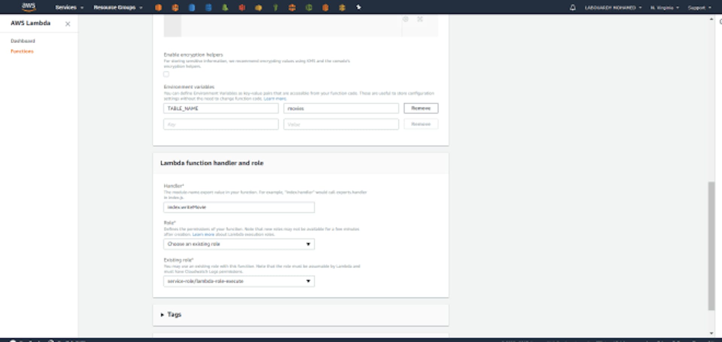Open the Resource Groups menu

tap(118, 7)
